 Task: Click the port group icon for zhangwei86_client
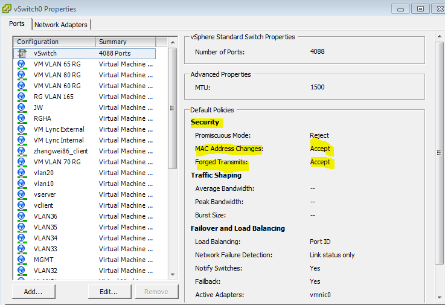[22, 151]
